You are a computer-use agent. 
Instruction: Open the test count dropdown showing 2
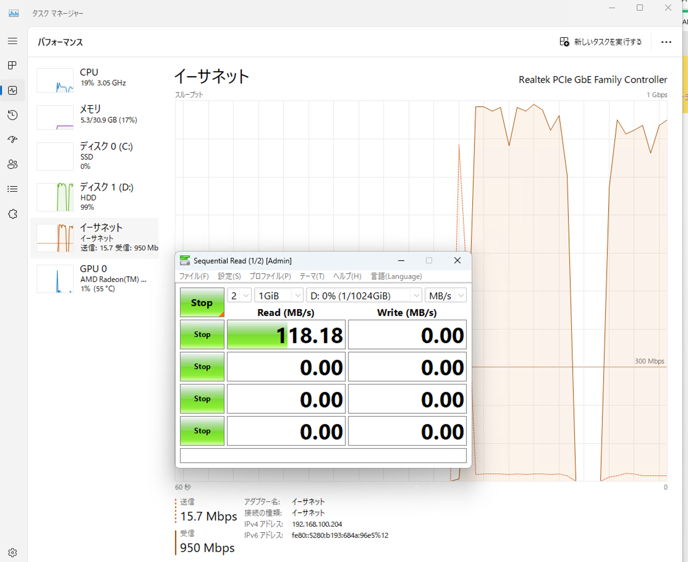point(239,296)
